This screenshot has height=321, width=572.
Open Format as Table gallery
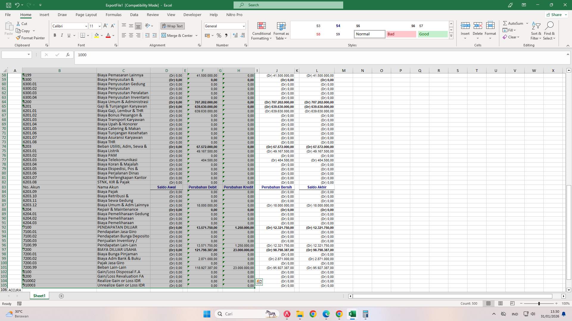click(280, 31)
